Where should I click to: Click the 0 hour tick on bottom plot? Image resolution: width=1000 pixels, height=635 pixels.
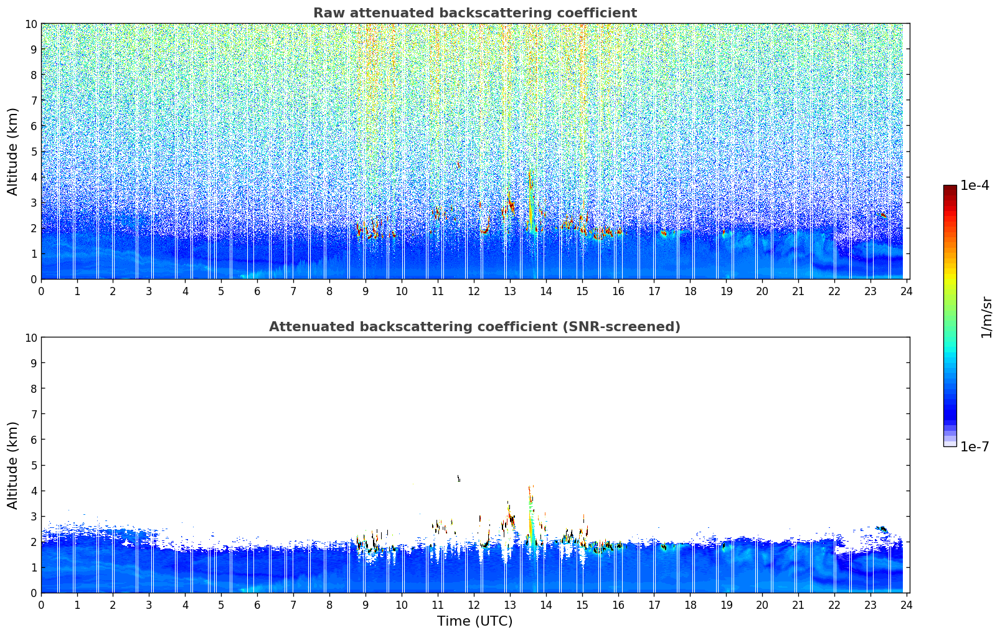(x=41, y=604)
